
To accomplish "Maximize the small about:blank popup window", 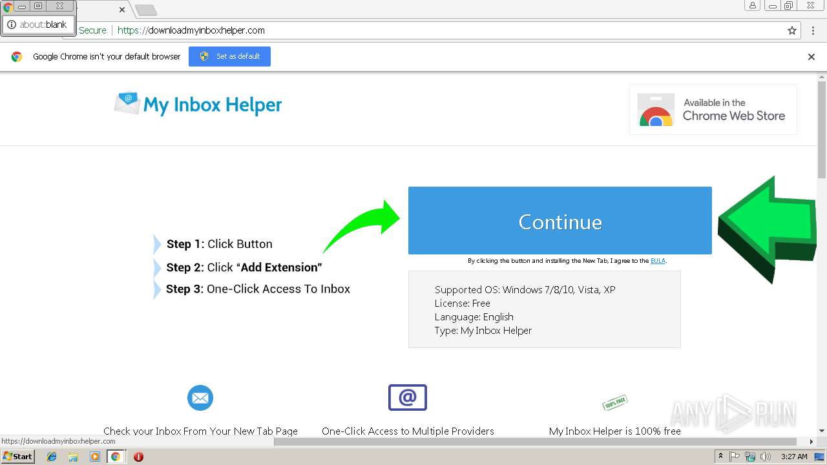I will pyautogui.click(x=38, y=6).
